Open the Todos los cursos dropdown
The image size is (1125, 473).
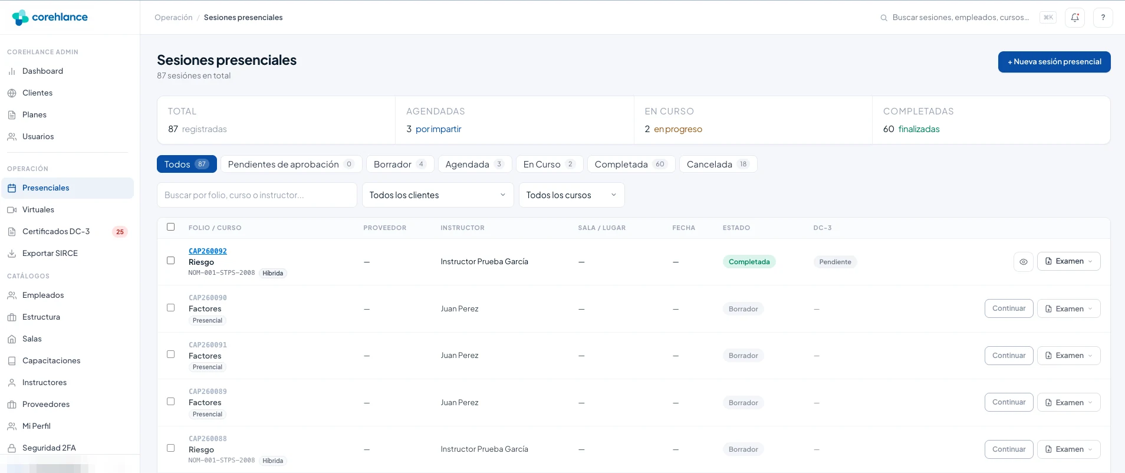(x=572, y=195)
